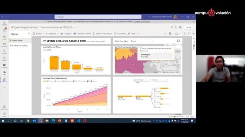Expand the 'Datos actualizados el 15/12/21' dropdown
This screenshot has height=137, width=245.
coord(74,27)
